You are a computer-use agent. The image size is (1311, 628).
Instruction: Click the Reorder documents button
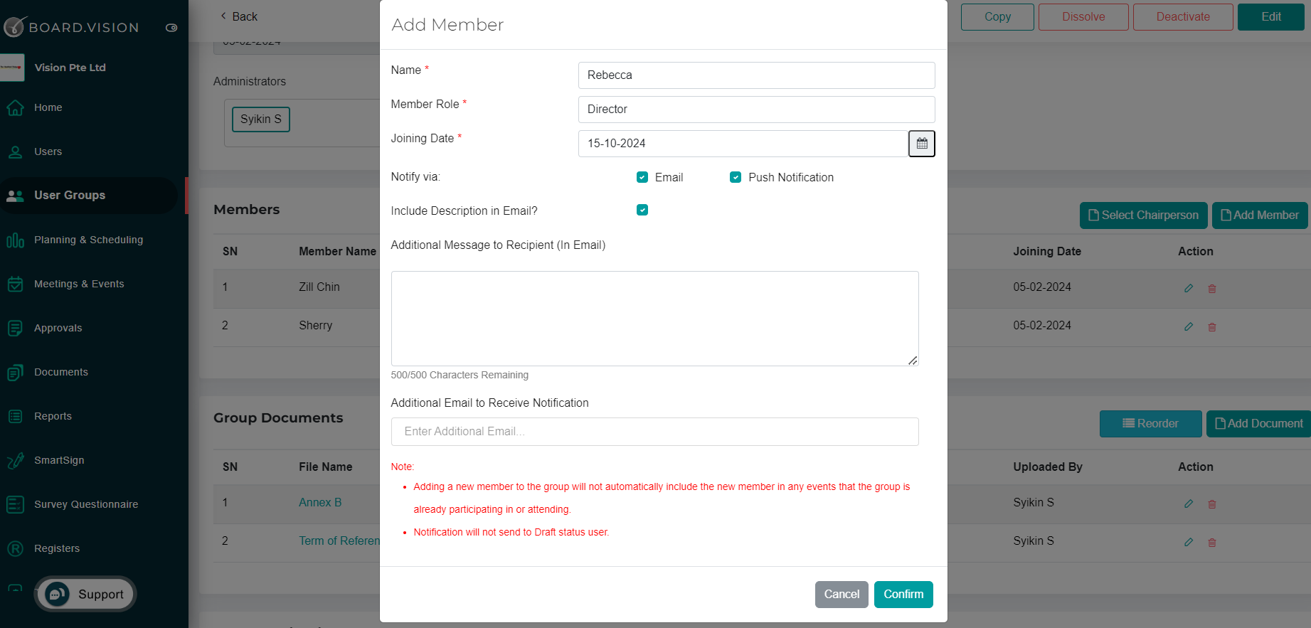[1151, 424]
